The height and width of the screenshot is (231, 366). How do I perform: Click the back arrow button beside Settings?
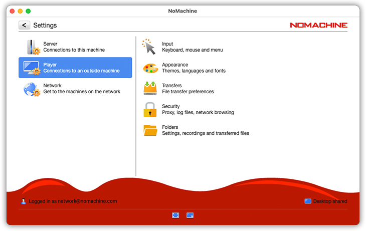pyautogui.click(x=25, y=25)
